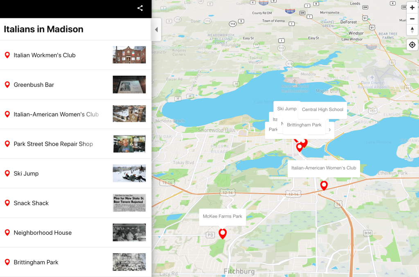Click the Italian-American Women's Club map pin
This screenshot has height=277, width=419.
[x=324, y=185]
